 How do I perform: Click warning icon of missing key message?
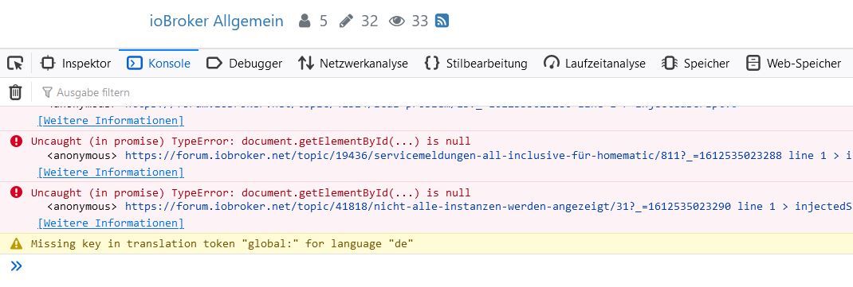tap(16, 244)
